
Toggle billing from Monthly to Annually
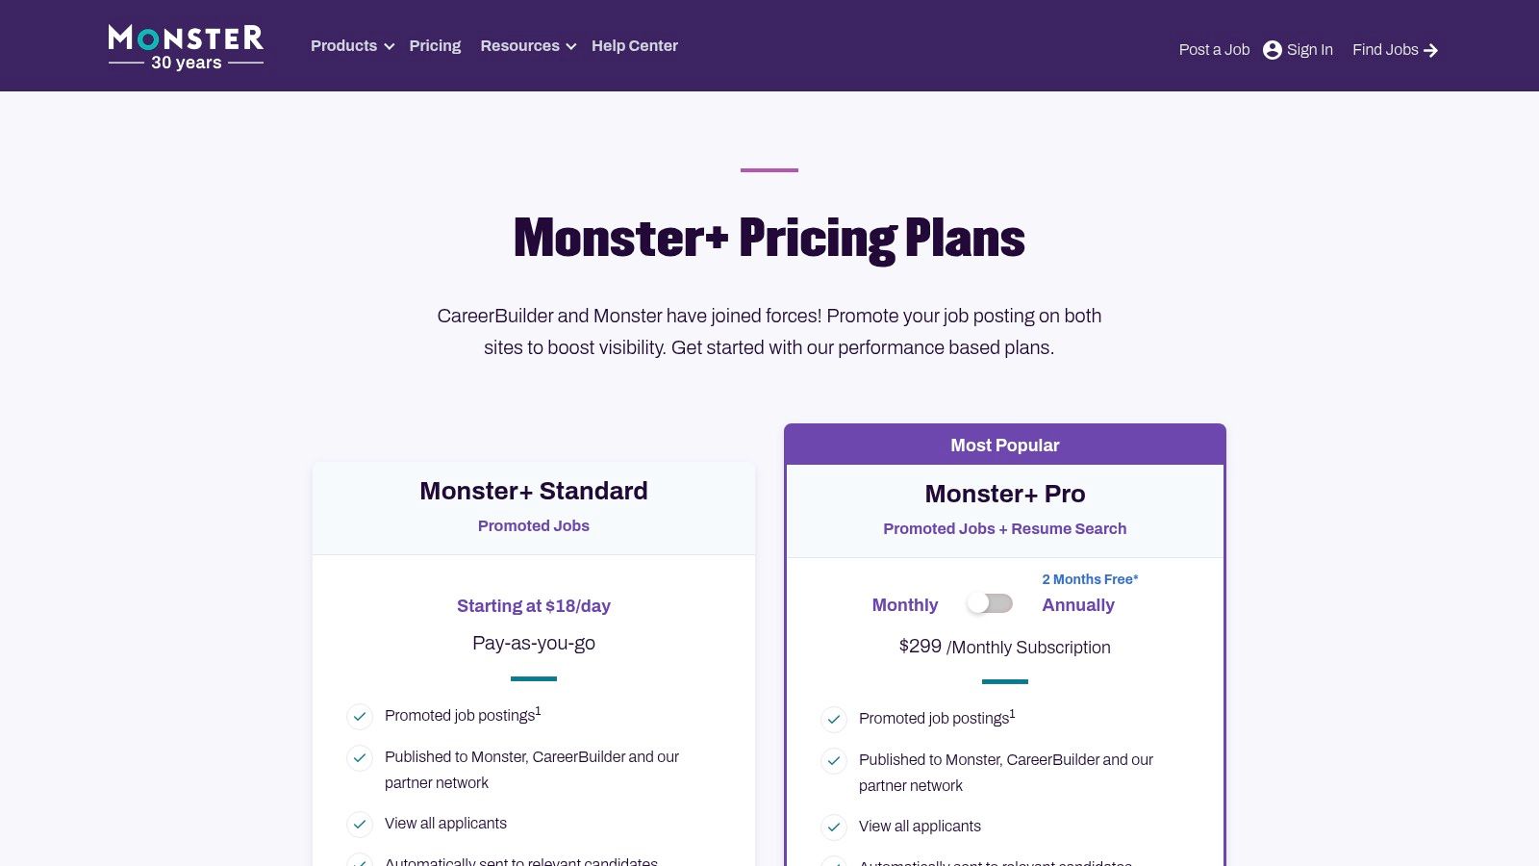tap(990, 603)
